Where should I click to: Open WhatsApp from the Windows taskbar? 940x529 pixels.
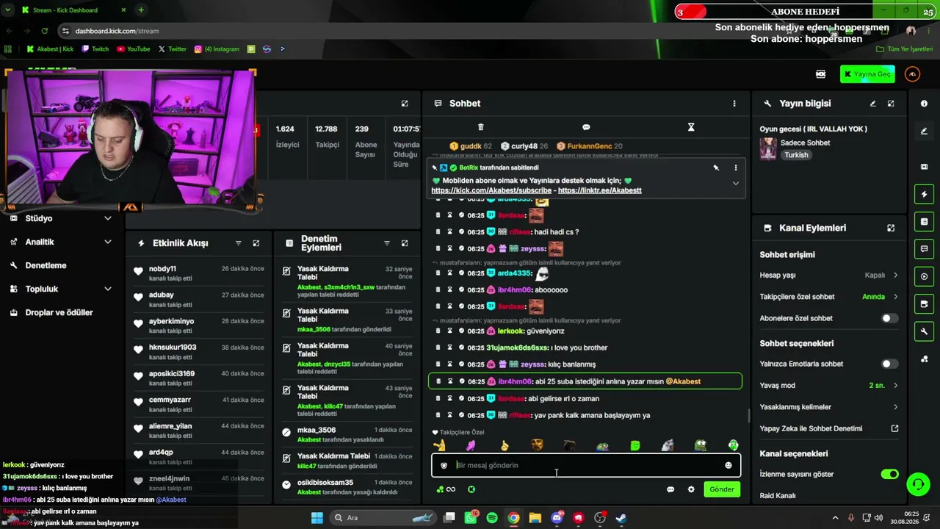click(471, 518)
